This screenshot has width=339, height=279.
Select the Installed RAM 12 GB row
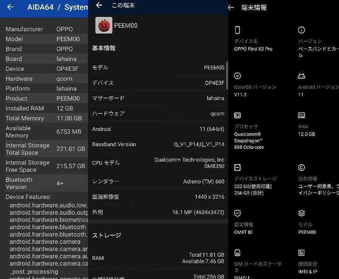point(47,108)
